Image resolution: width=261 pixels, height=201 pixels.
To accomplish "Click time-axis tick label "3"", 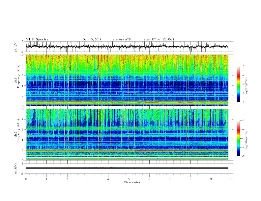I will 88,179.
